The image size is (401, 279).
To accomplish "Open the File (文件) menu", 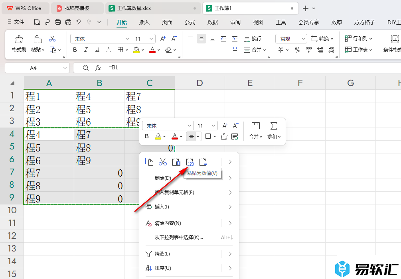I will (x=16, y=22).
